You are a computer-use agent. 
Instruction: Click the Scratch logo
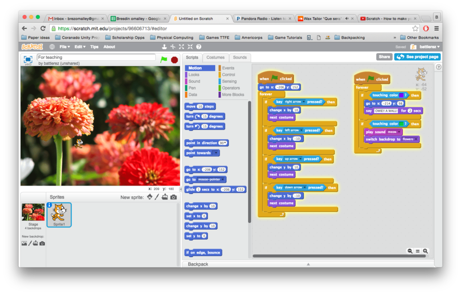pos(32,47)
